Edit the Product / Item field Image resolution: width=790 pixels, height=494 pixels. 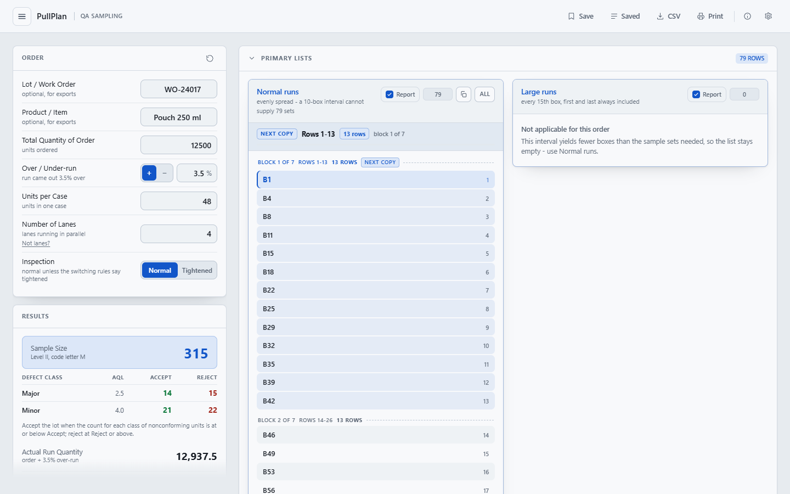click(179, 117)
